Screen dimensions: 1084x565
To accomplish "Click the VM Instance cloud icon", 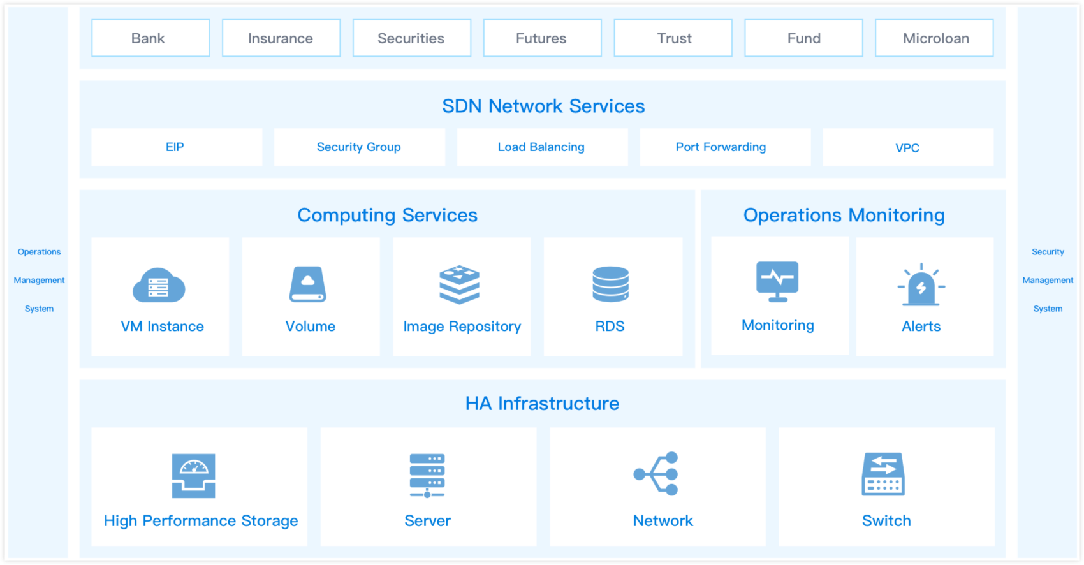I will 159,285.
